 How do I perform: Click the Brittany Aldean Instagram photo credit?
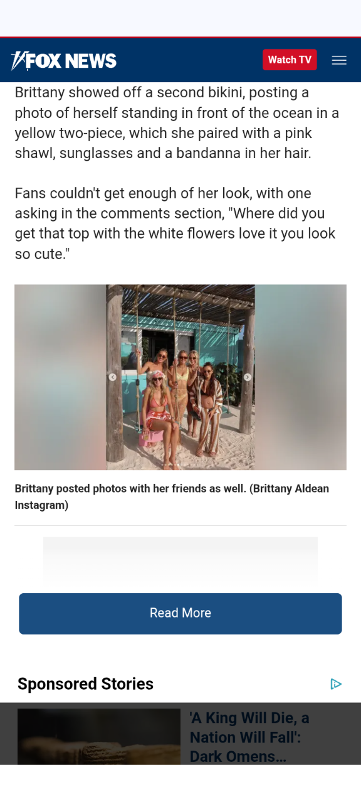click(172, 496)
